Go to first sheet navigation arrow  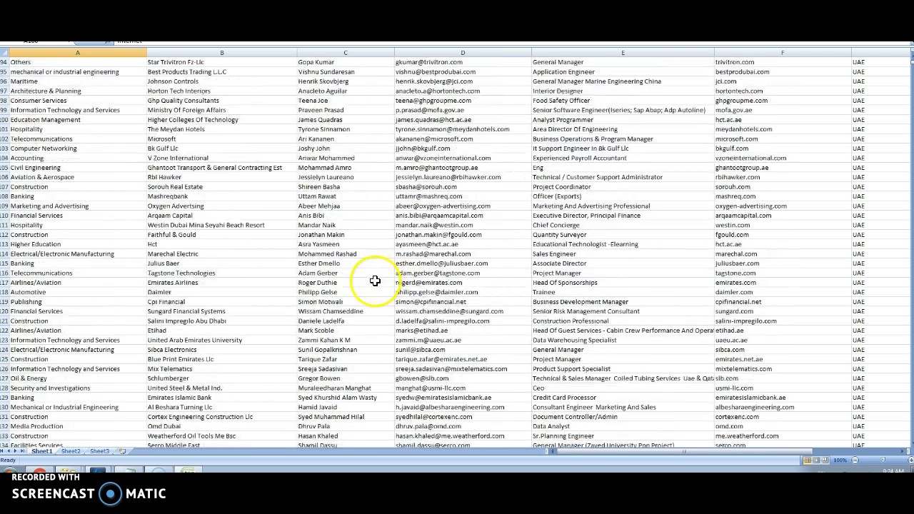click(2, 451)
